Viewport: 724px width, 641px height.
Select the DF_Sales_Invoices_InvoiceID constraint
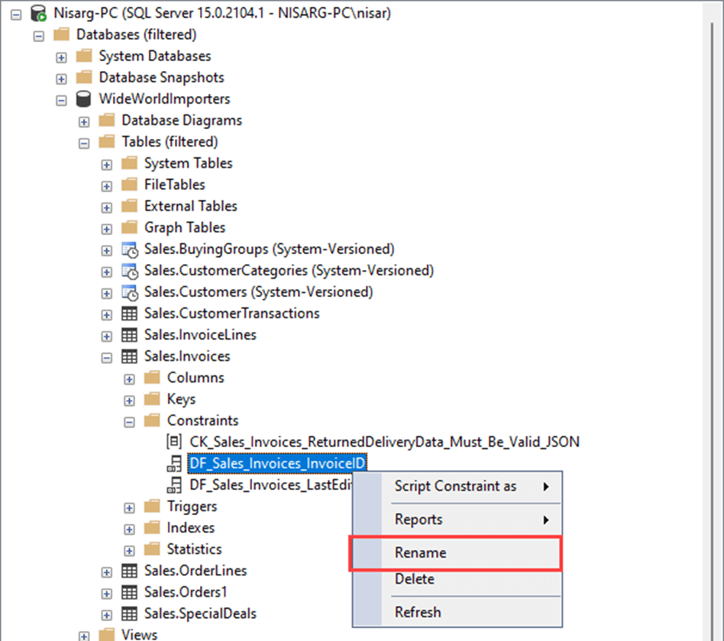pyautogui.click(x=276, y=463)
